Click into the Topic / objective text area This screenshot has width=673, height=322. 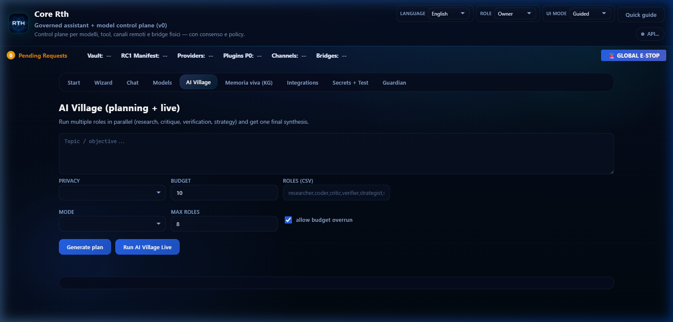(336, 154)
